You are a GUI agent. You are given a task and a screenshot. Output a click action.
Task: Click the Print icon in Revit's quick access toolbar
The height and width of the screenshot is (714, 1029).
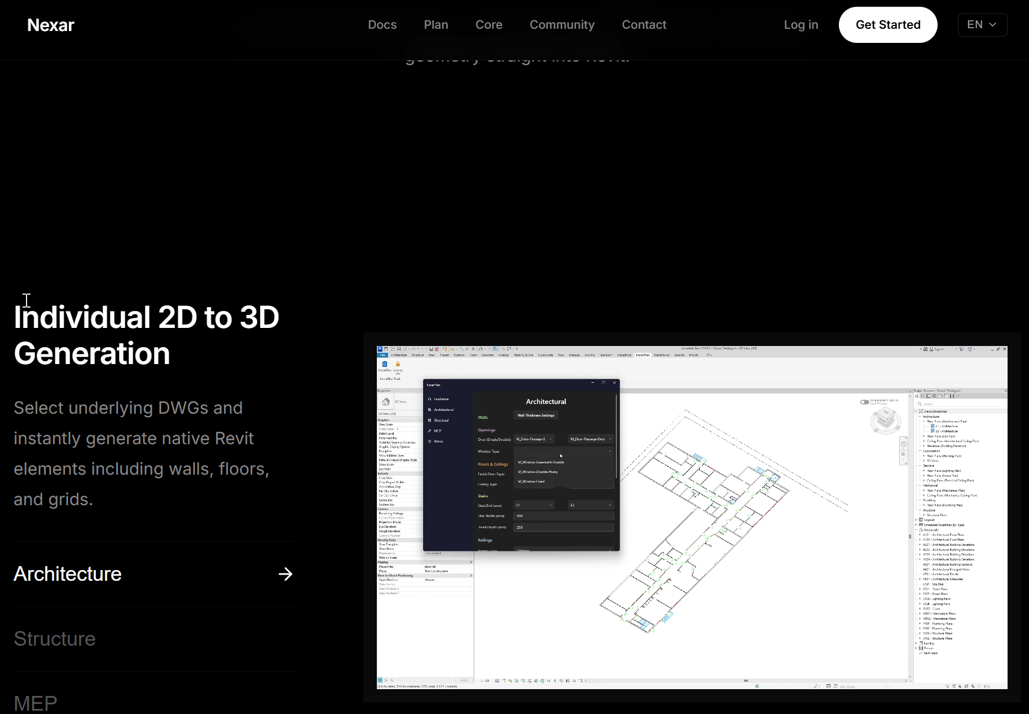point(432,349)
